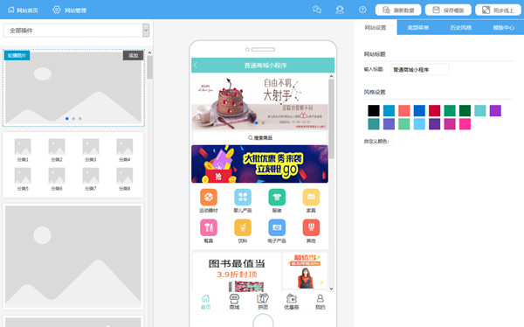The width and height of the screenshot is (524, 327).
Task: Click the 分类6 placeholder icon
Action: pos(57,176)
